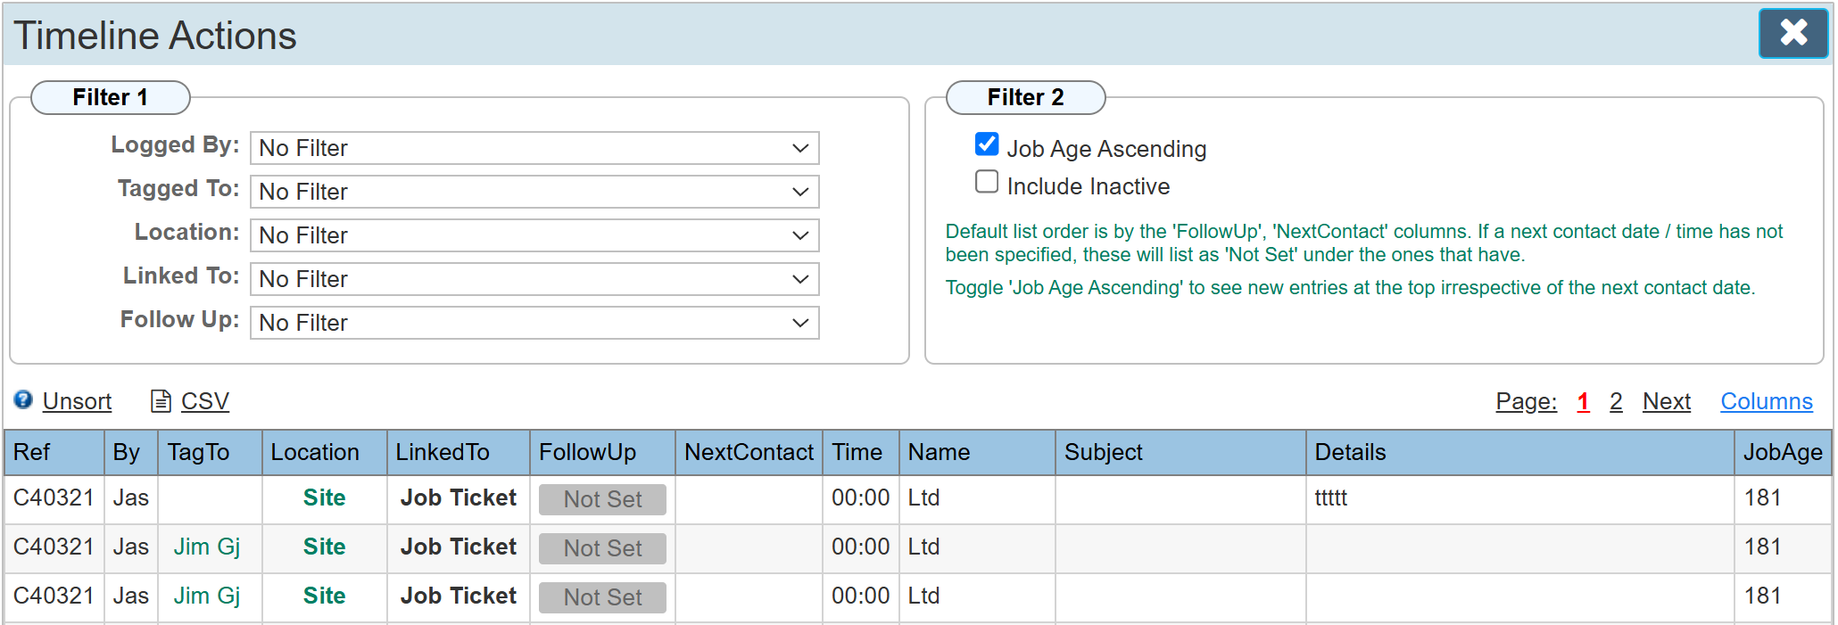The height and width of the screenshot is (625, 1838).
Task: Click the CSV document icon
Action: point(161,401)
